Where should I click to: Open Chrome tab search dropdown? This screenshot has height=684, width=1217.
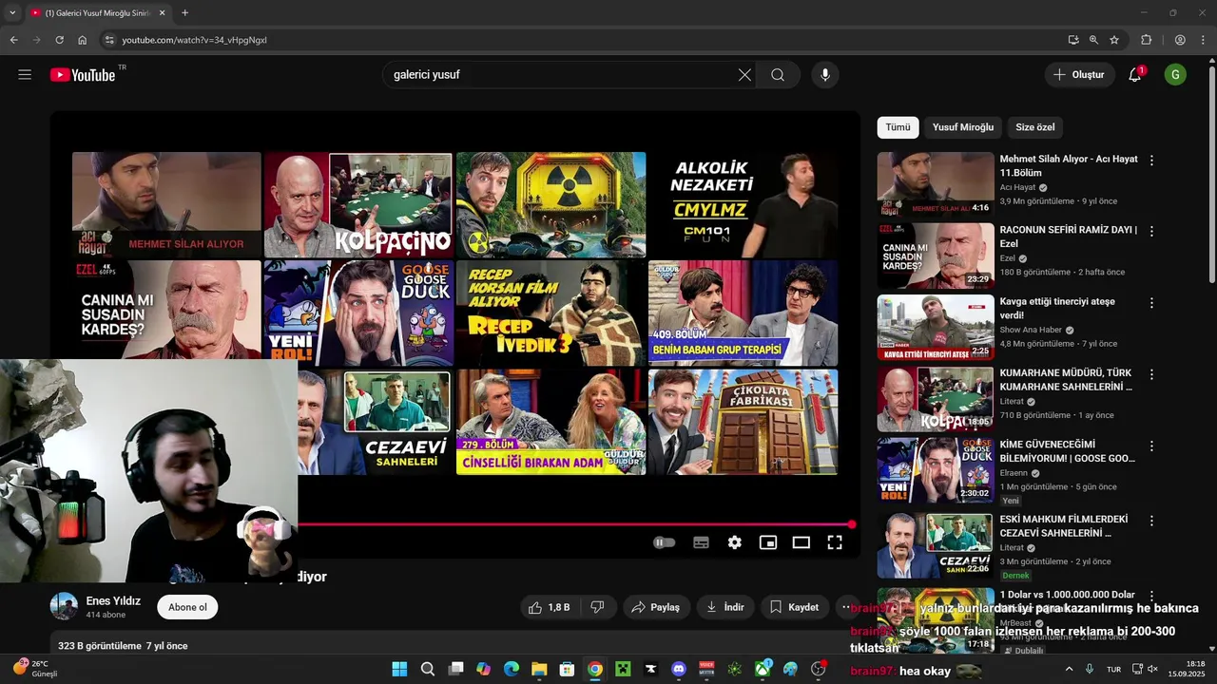(12, 12)
